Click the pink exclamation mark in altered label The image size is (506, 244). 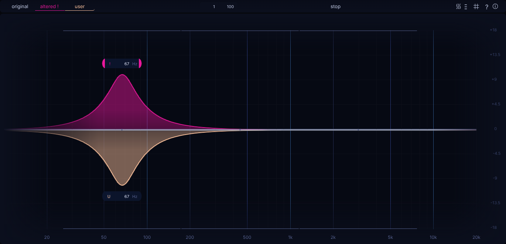pyautogui.click(x=110, y=64)
